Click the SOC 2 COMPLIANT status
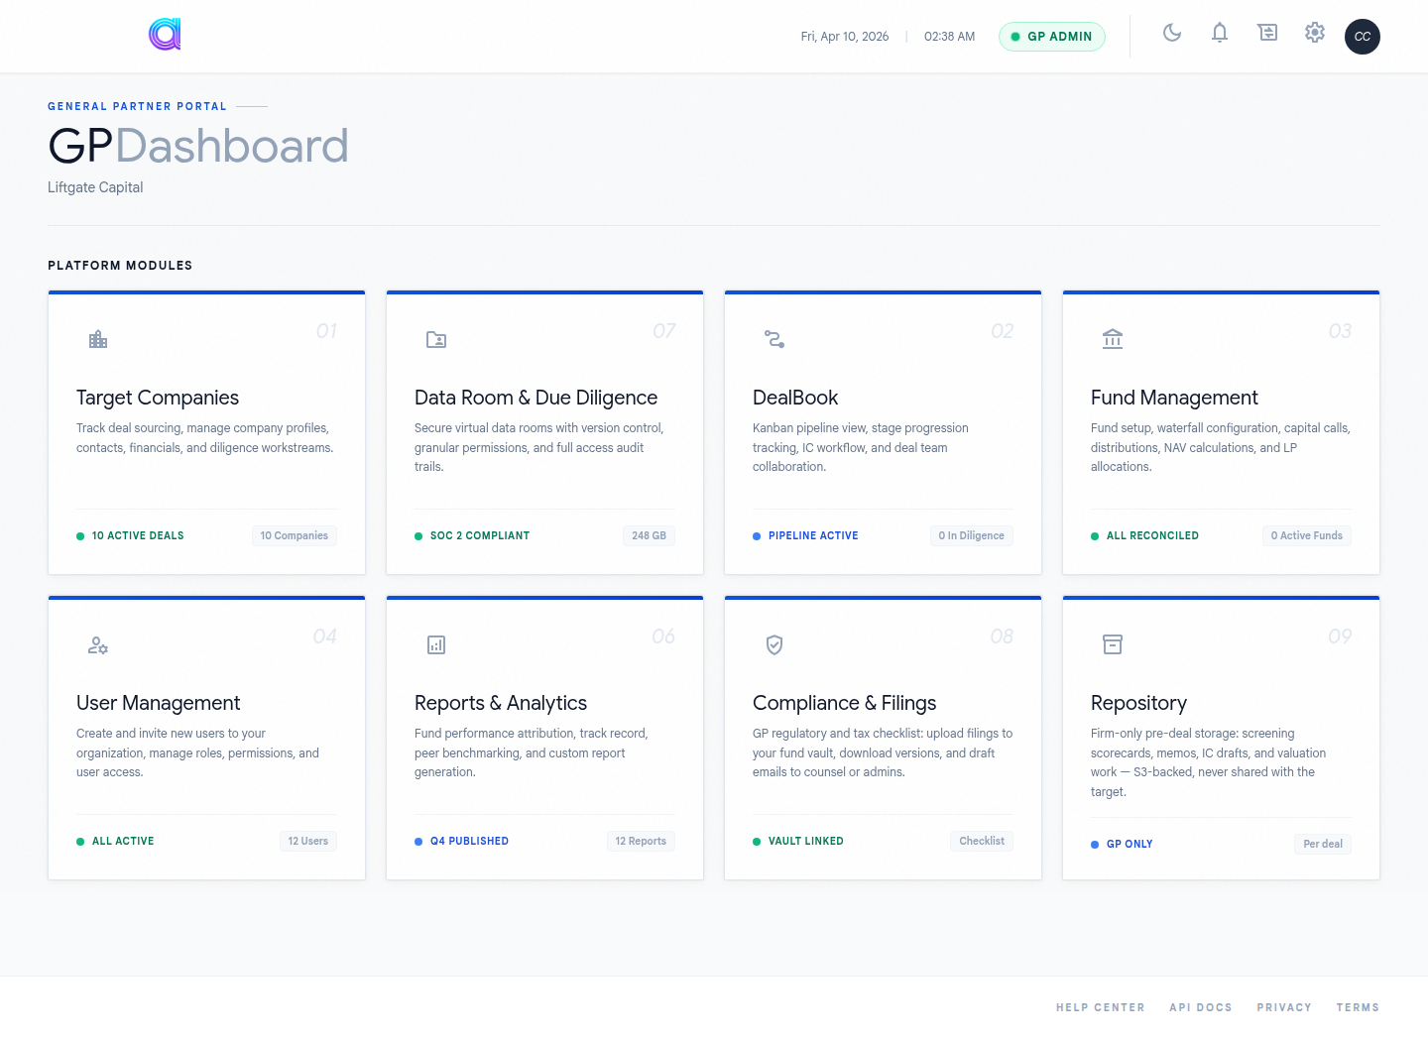The image size is (1428, 1039). (x=472, y=535)
